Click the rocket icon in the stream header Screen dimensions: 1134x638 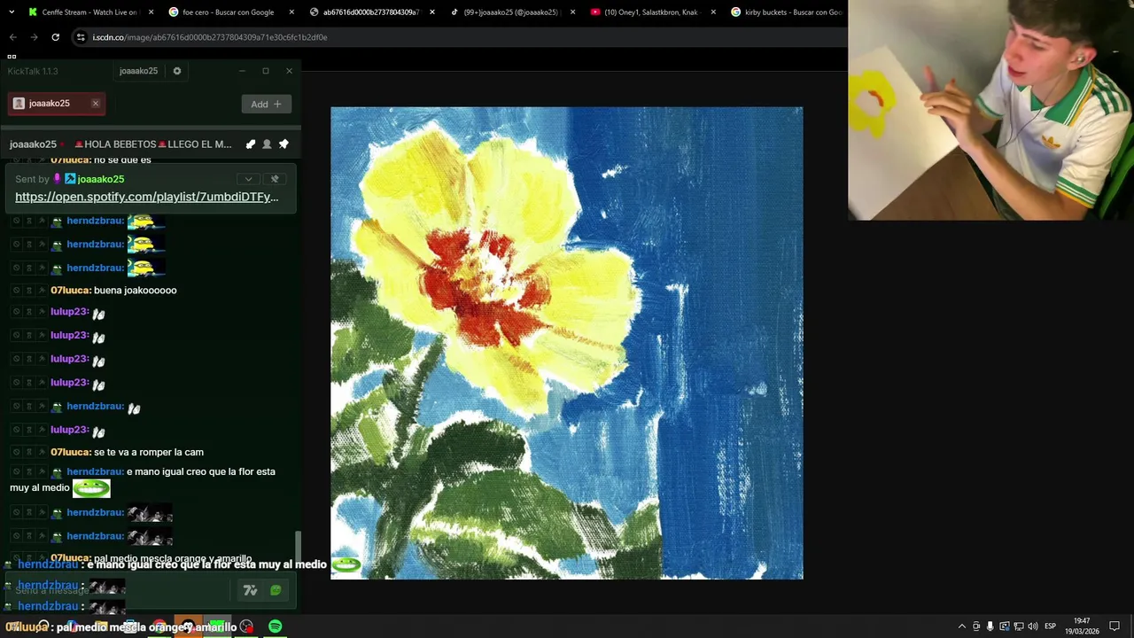(x=251, y=144)
